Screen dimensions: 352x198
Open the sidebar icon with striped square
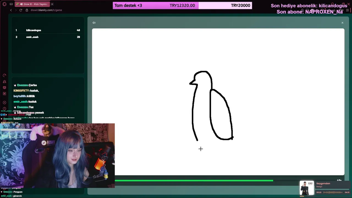pyautogui.click(x=4, y=88)
